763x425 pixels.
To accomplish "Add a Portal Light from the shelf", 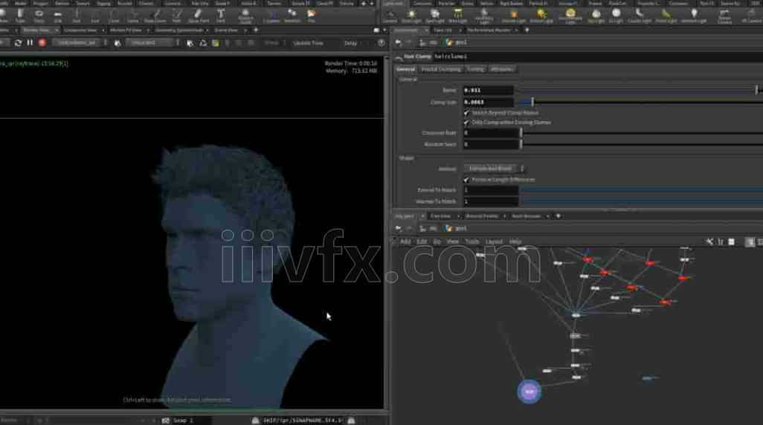I will (666, 16).
